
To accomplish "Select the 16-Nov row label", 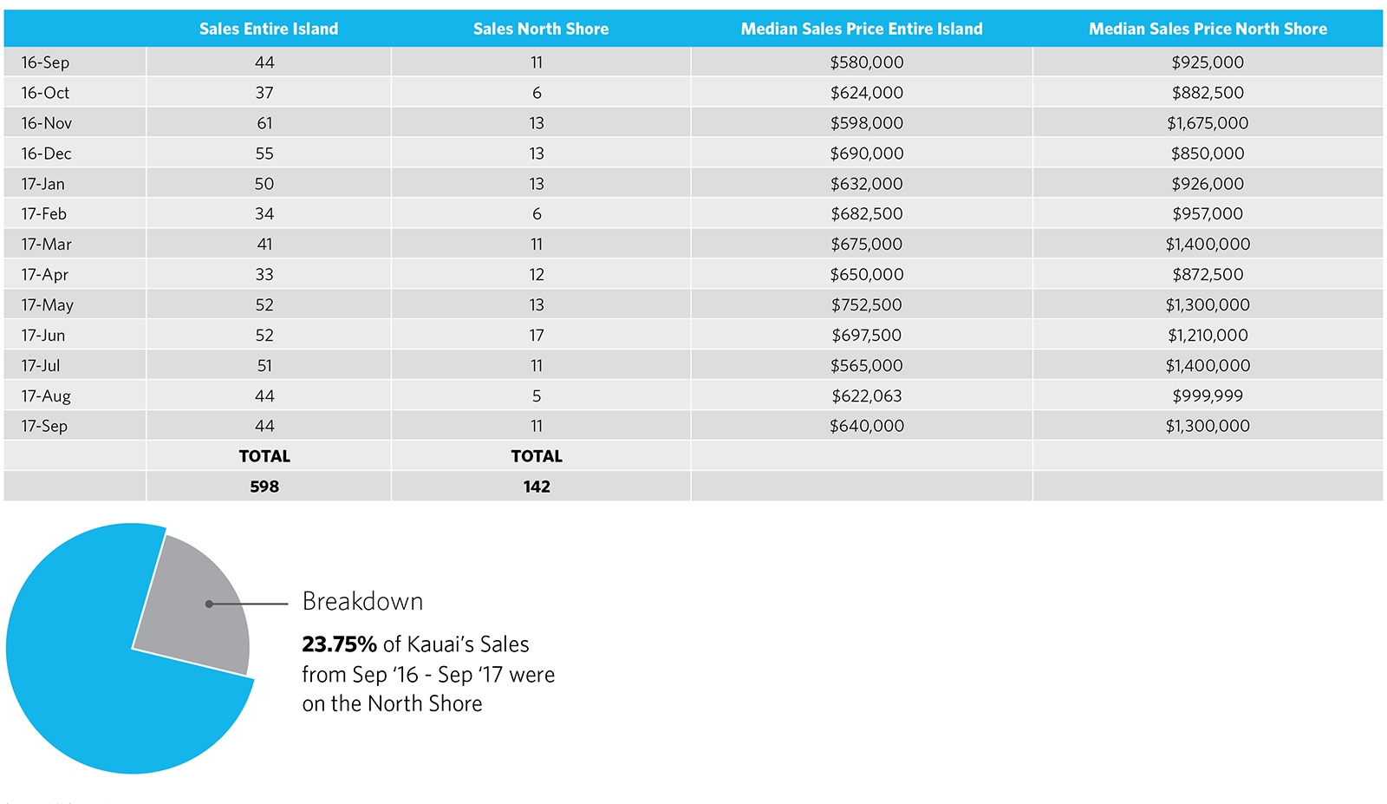I will tap(47, 123).
